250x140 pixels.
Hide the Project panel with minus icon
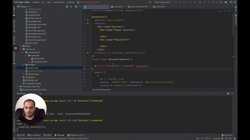coord(80,7)
